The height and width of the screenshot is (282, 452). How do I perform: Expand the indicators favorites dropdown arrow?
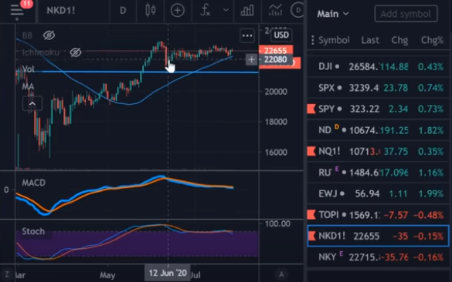226,11
